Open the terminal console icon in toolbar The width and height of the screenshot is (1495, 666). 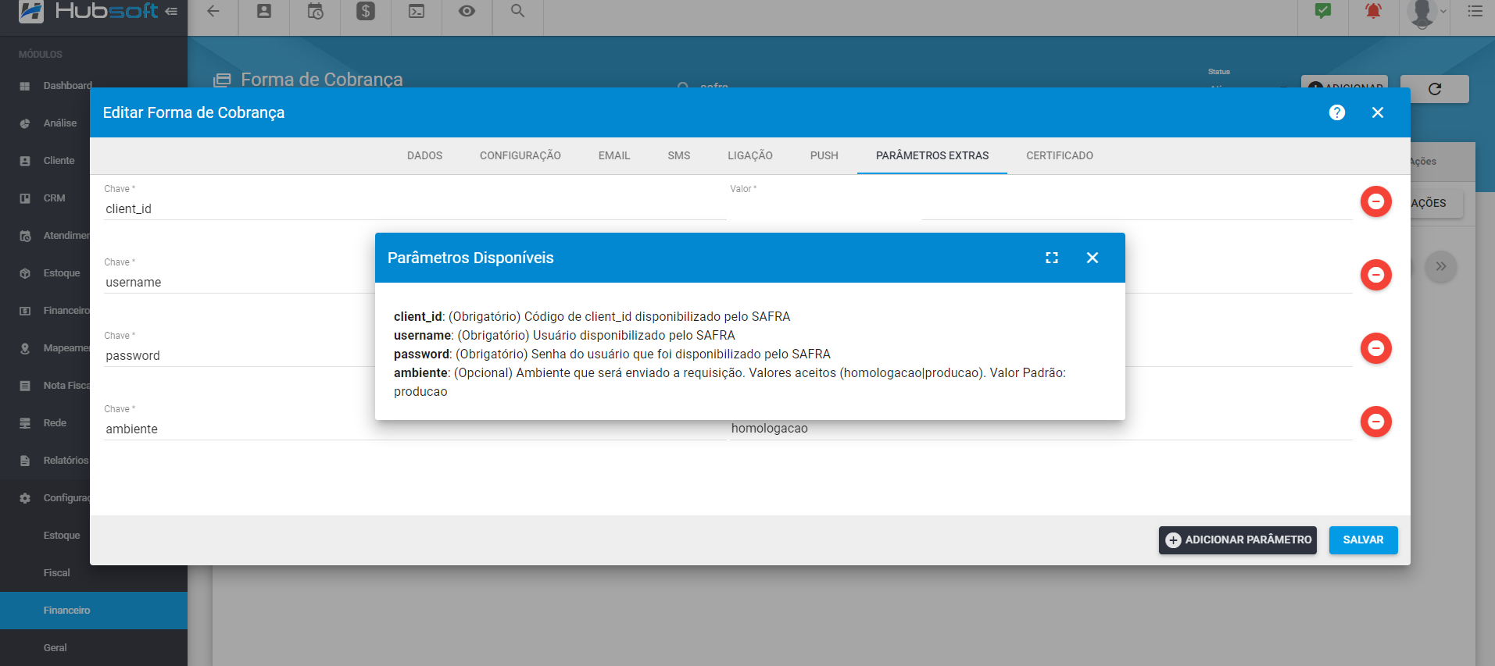pyautogui.click(x=417, y=11)
